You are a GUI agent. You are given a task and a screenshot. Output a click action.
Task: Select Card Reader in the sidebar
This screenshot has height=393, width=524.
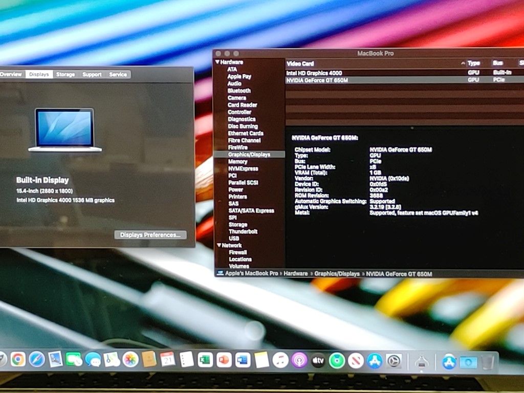click(x=242, y=104)
